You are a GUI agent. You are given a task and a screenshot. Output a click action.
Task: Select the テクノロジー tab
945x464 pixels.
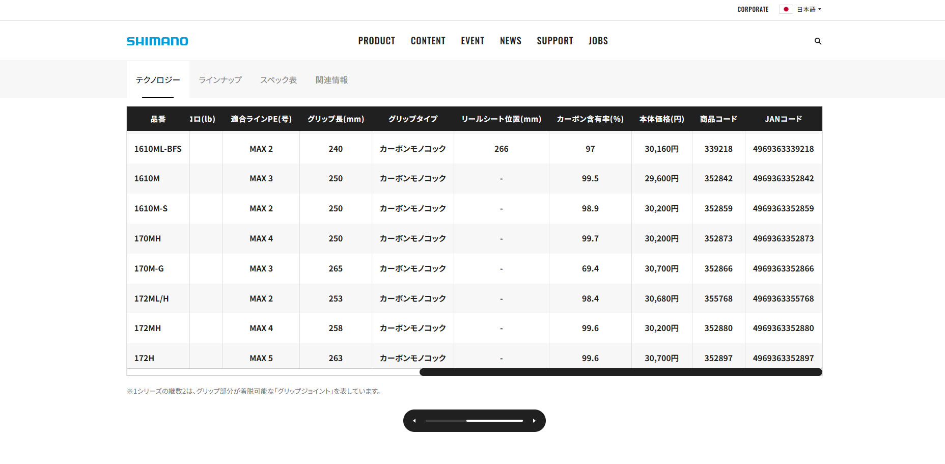pos(158,80)
